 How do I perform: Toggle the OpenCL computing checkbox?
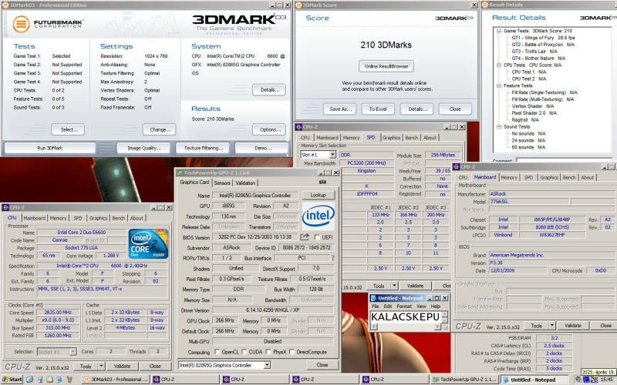pos(217,352)
